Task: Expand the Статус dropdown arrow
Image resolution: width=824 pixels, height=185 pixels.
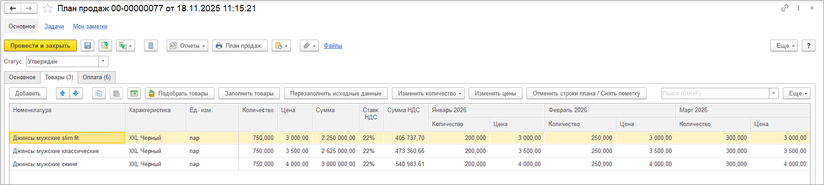Action: point(103,61)
